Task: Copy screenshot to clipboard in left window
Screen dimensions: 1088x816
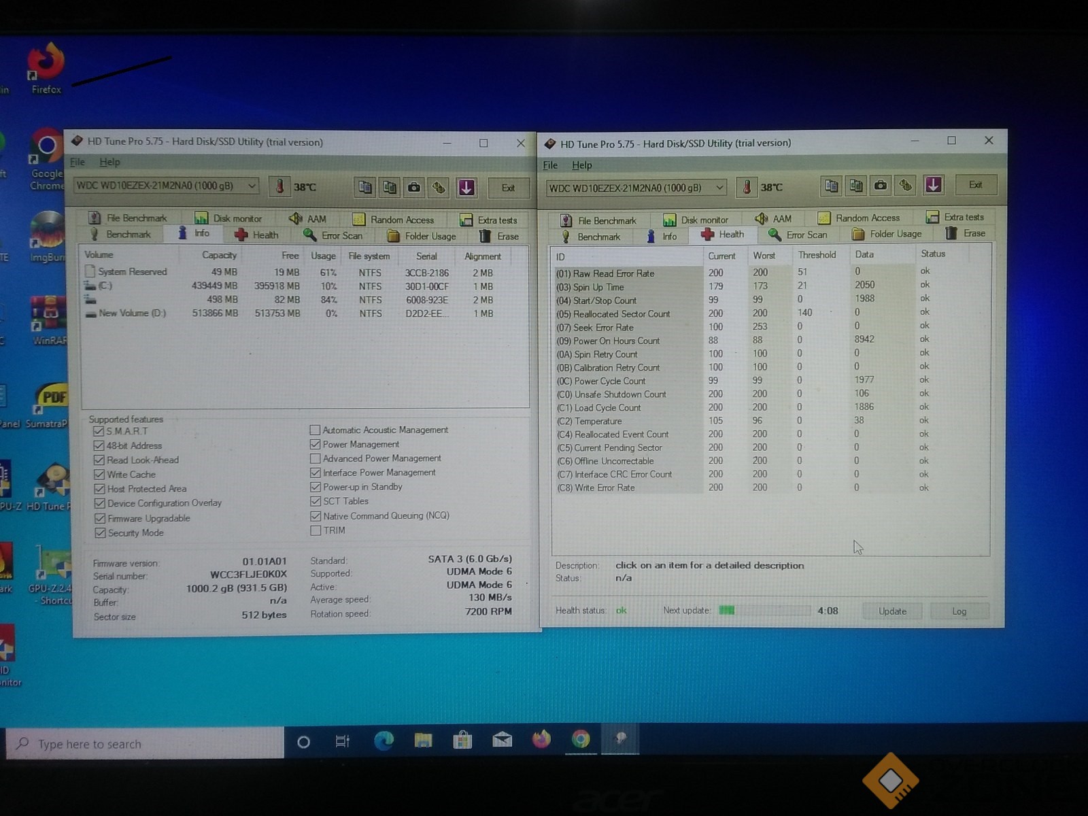Action: pos(390,187)
